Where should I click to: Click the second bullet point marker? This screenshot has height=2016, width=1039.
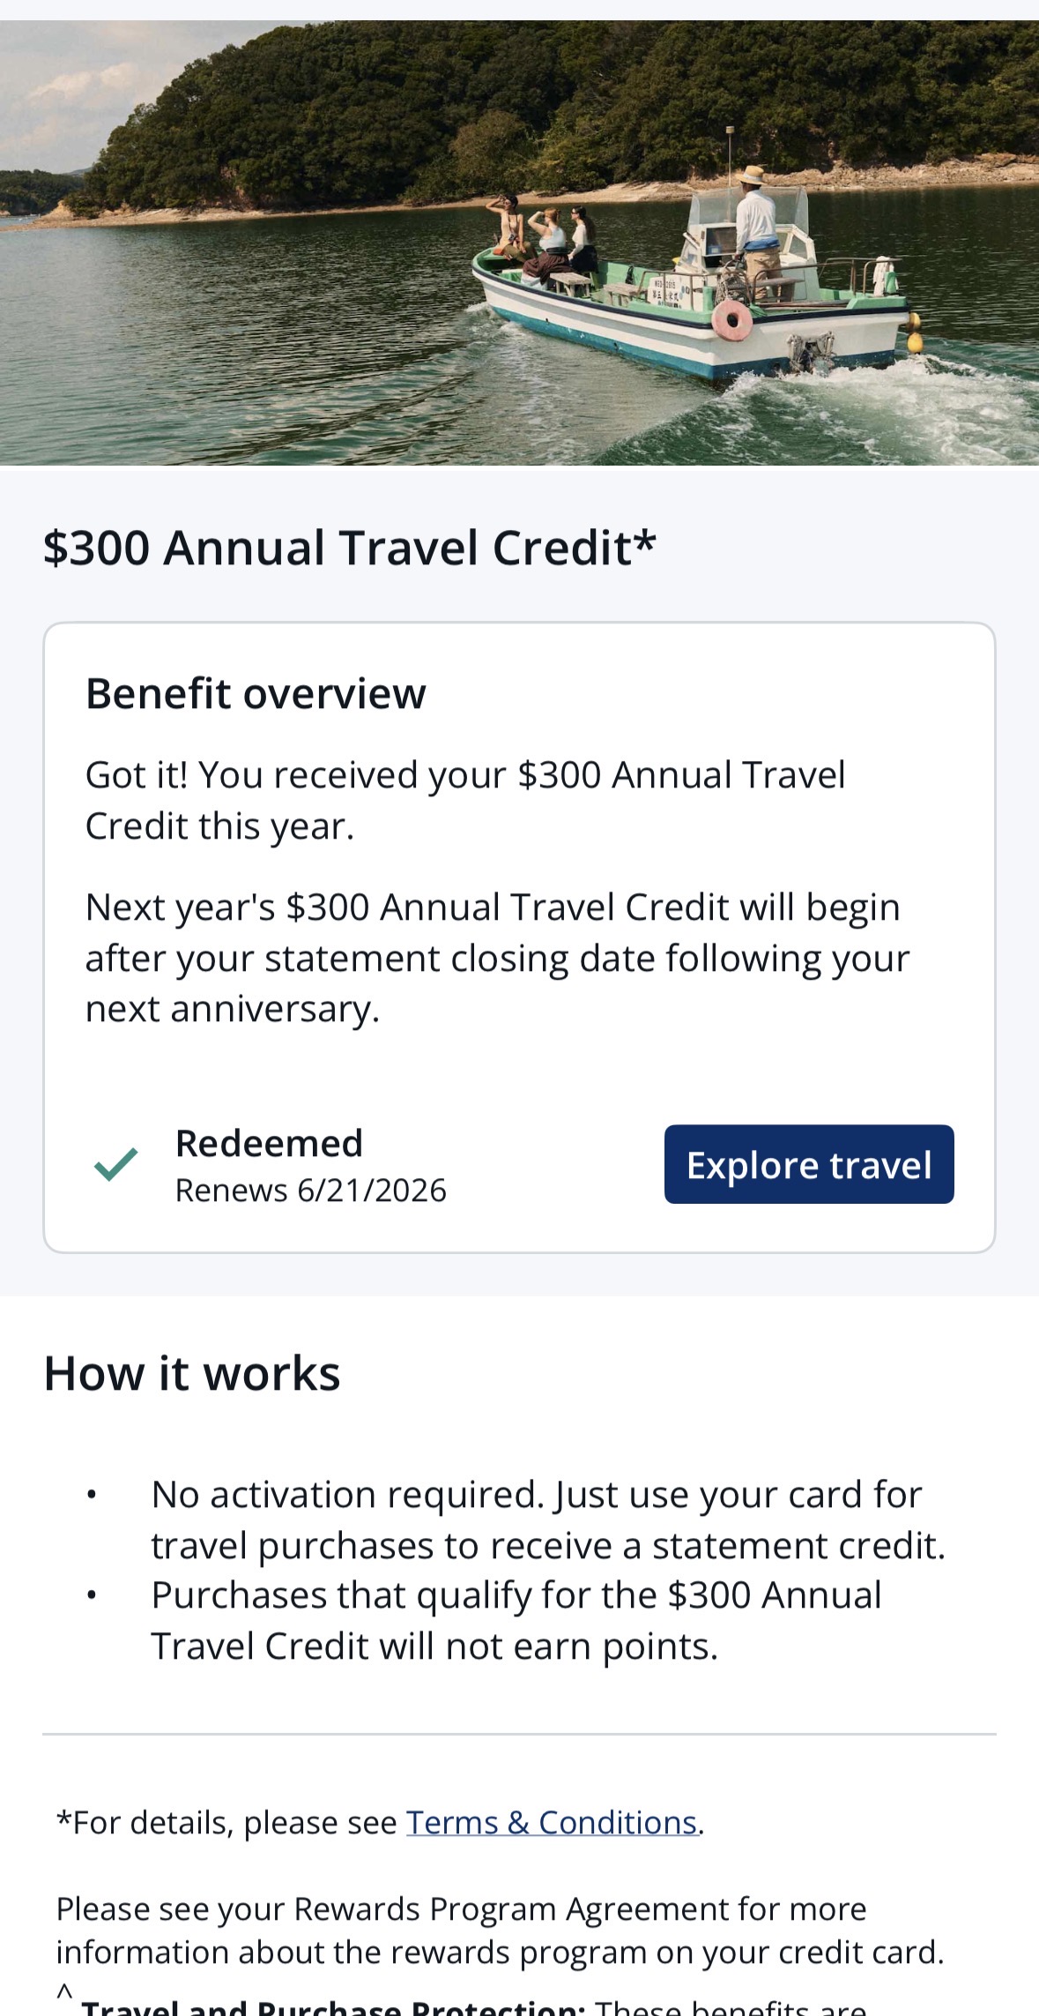click(x=91, y=1596)
